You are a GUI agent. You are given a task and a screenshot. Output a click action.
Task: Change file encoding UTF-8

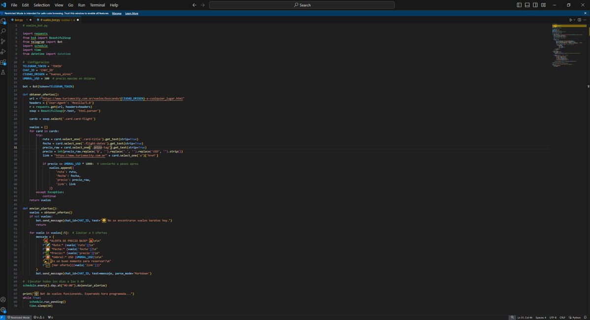pos(553,318)
